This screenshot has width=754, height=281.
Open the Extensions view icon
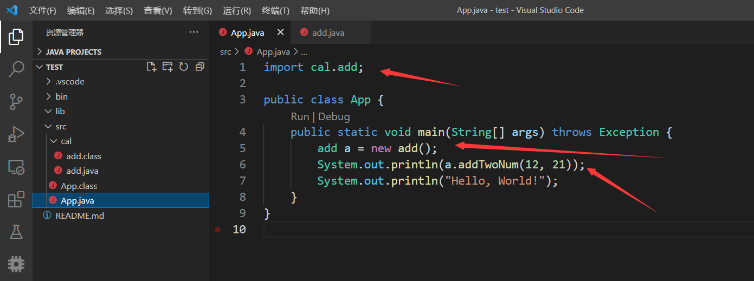16,200
